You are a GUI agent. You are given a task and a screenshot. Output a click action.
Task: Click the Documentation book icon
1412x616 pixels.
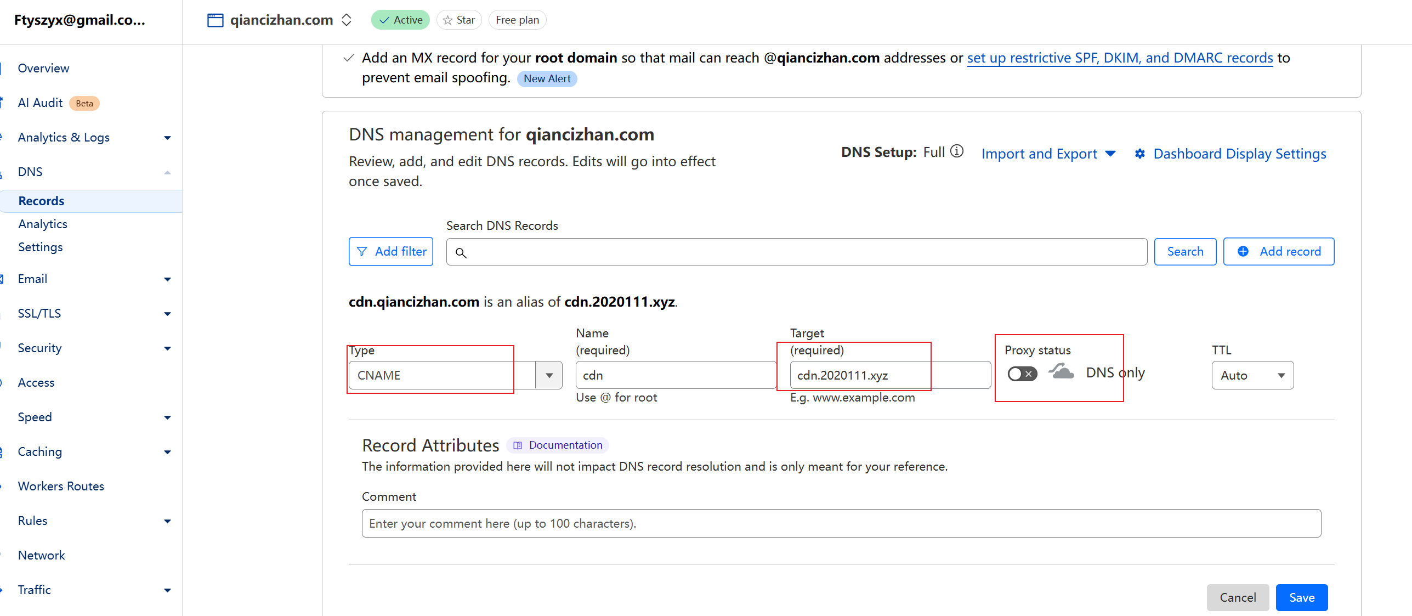pyautogui.click(x=518, y=445)
